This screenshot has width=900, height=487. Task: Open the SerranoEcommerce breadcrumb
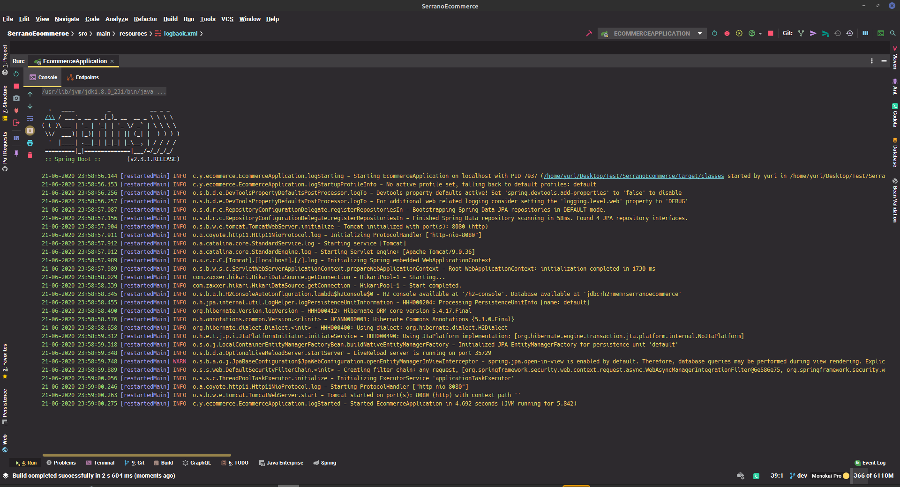[38, 33]
